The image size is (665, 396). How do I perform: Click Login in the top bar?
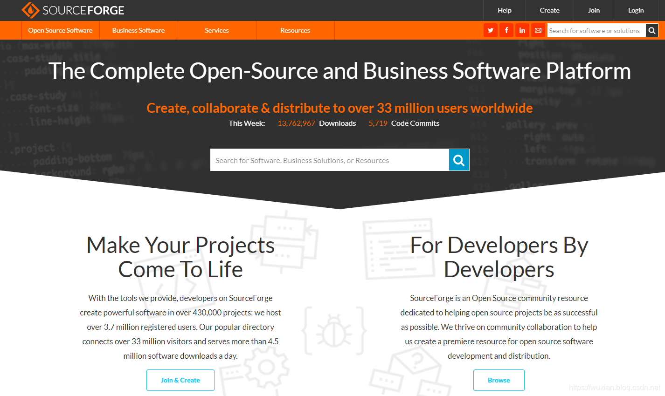click(636, 10)
